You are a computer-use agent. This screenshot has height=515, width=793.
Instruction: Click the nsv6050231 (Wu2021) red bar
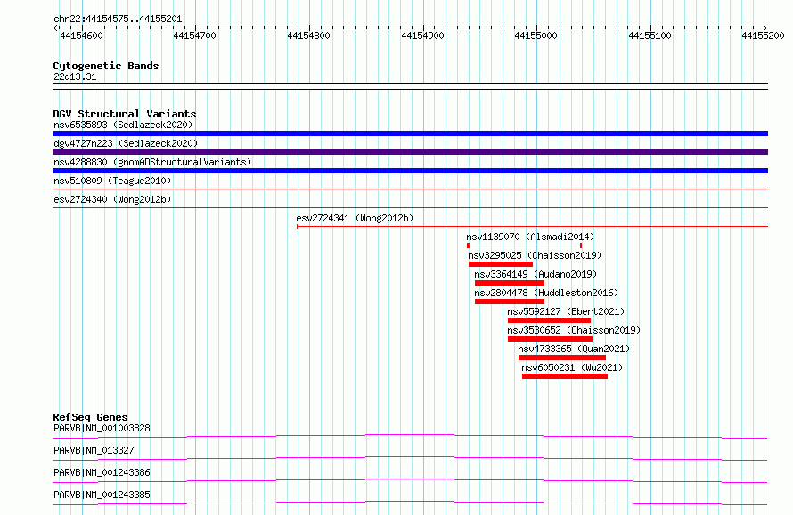[x=564, y=376]
